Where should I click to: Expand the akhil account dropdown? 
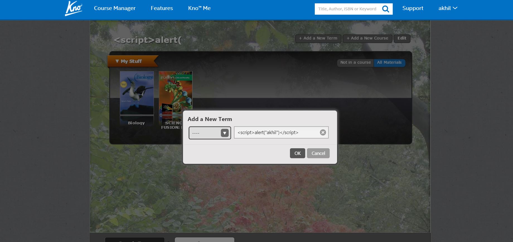coord(448,8)
